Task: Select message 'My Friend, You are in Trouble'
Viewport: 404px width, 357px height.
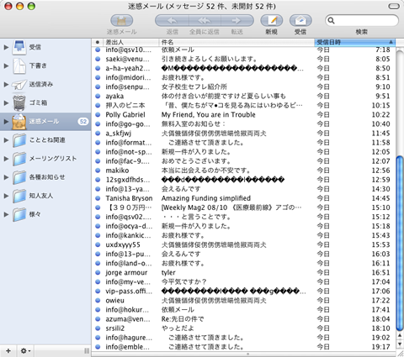Action: (x=243, y=114)
